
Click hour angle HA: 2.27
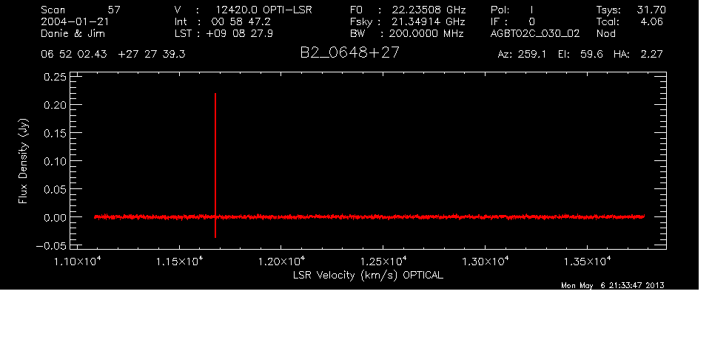pyautogui.click(x=638, y=55)
